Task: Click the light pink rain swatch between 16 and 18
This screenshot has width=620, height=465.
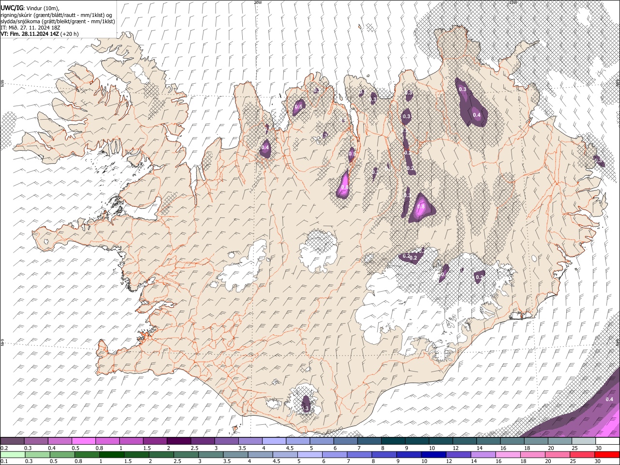Action: 507,455
